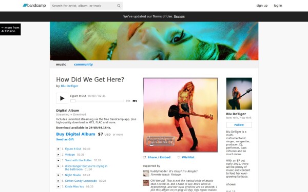Open Cotton Candy Lemonade track link
Image resolution: width=308 pixels, height=192 pixels.
pos(81,181)
